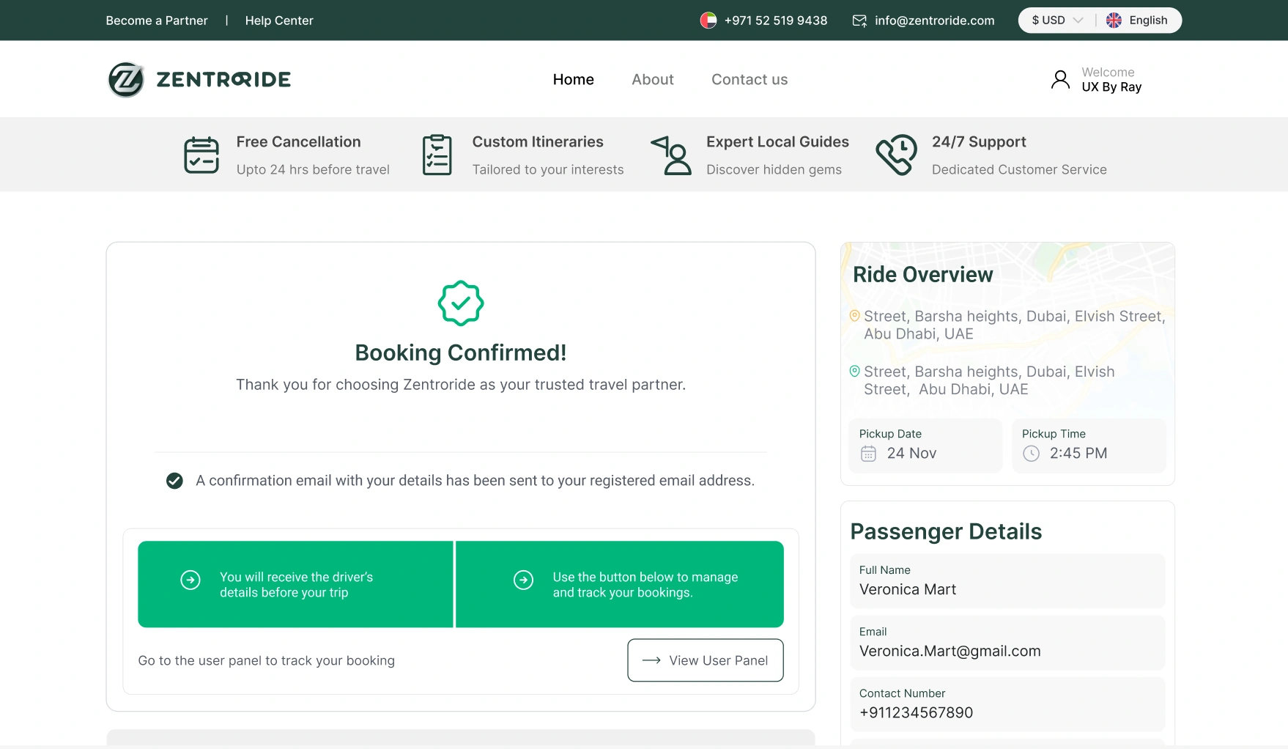The width and height of the screenshot is (1288, 749).
Task: Click the UK flag language icon
Action: coord(1114,21)
